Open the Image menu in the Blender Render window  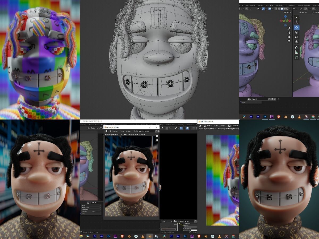pyautogui.click(x=128, y=131)
